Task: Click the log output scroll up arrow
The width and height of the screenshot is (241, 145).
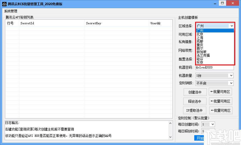Action: [x=170, y=123]
